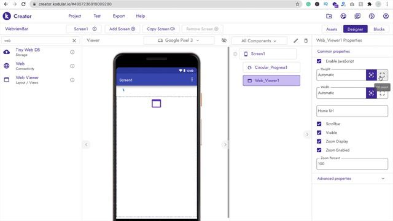Click Copy Screen button
The image size is (393, 221).
tap(161, 29)
